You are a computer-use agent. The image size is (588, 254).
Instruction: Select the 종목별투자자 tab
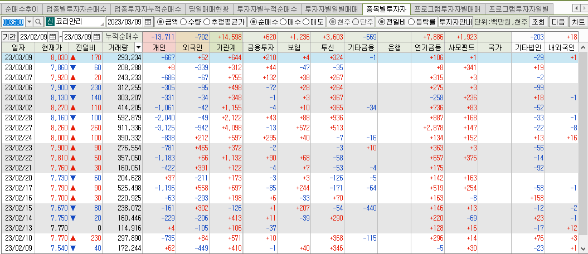387,8
